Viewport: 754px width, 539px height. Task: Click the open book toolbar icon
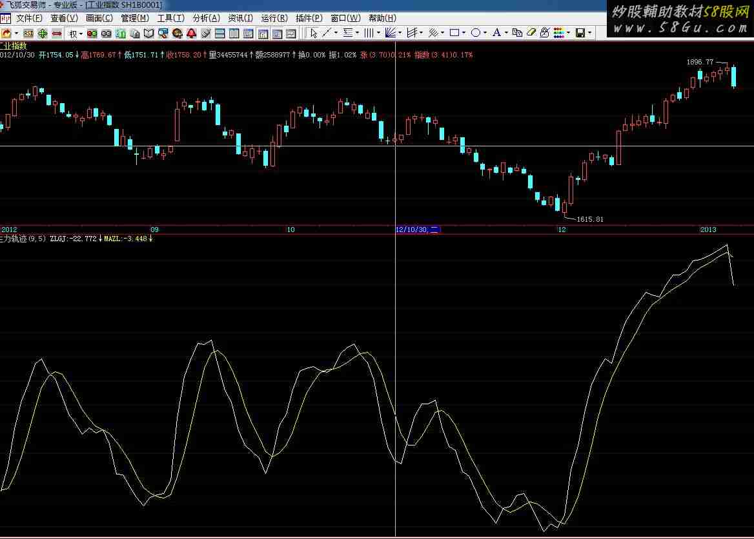click(x=149, y=33)
